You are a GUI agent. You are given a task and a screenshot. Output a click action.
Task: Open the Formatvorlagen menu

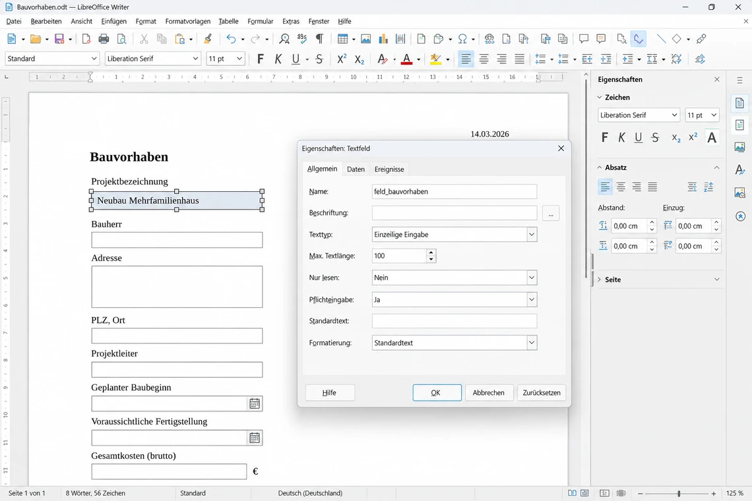(188, 21)
